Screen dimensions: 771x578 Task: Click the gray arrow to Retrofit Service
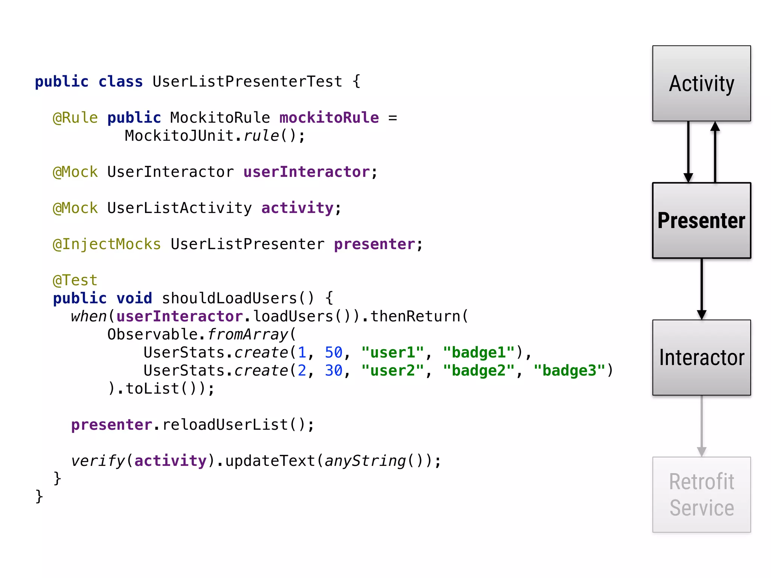[701, 426]
